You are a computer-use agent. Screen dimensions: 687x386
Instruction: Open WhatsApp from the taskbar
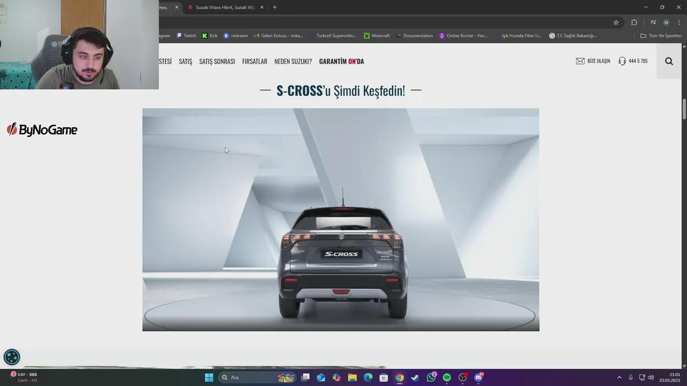(431, 377)
